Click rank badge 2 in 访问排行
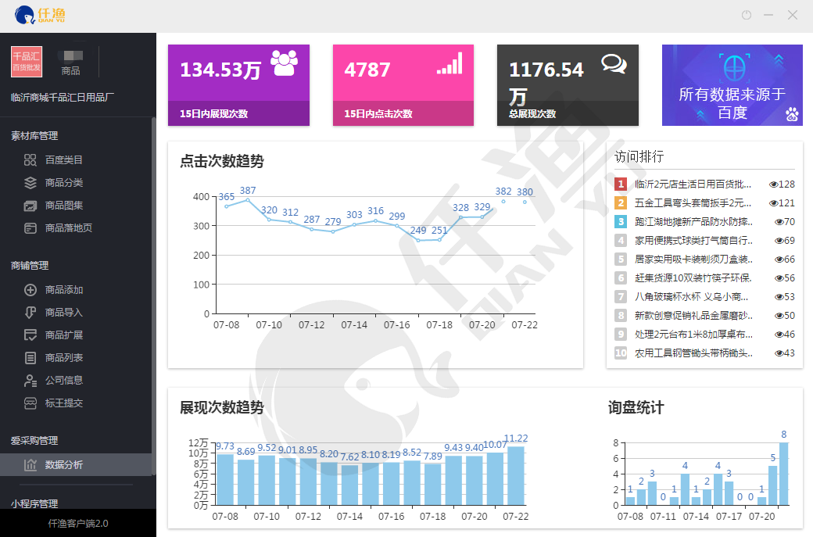This screenshot has width=813, height=537. pos(621,202)
